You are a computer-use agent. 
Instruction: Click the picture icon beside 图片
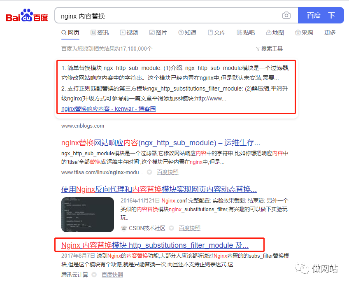point(151,33)
